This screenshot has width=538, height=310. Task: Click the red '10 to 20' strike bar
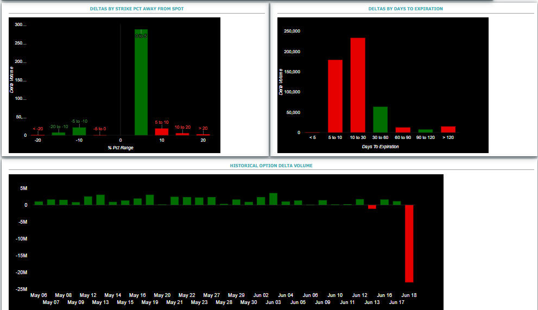[x=182, y=134]
